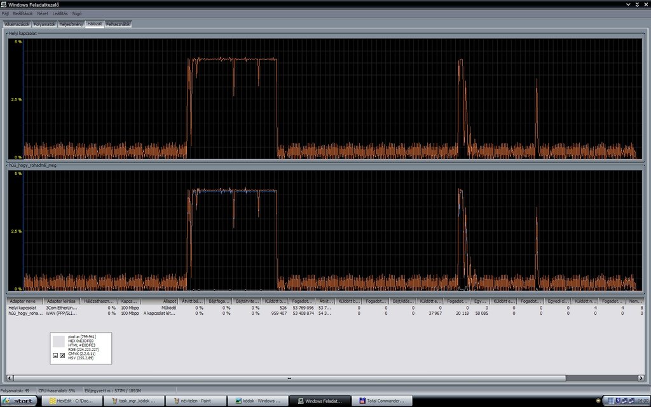Click the Átvitt bá... column header
Viewport: 651px width, 407px height.
[191, 301]
